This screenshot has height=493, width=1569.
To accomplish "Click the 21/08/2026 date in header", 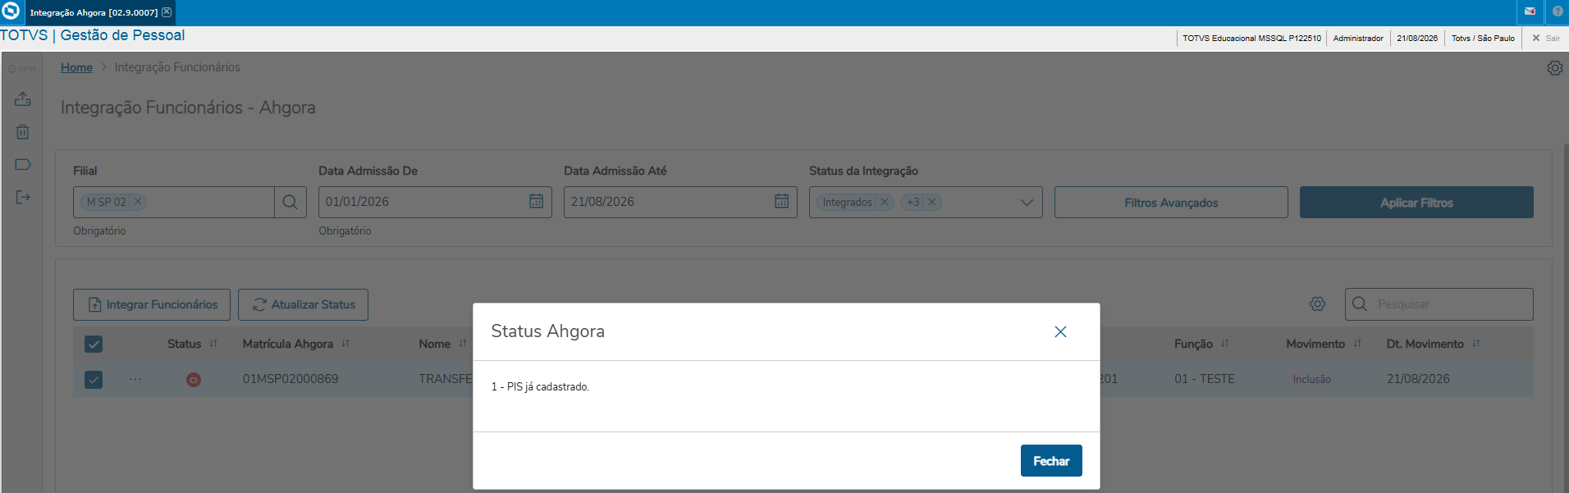I will (x=1417, y=38).
